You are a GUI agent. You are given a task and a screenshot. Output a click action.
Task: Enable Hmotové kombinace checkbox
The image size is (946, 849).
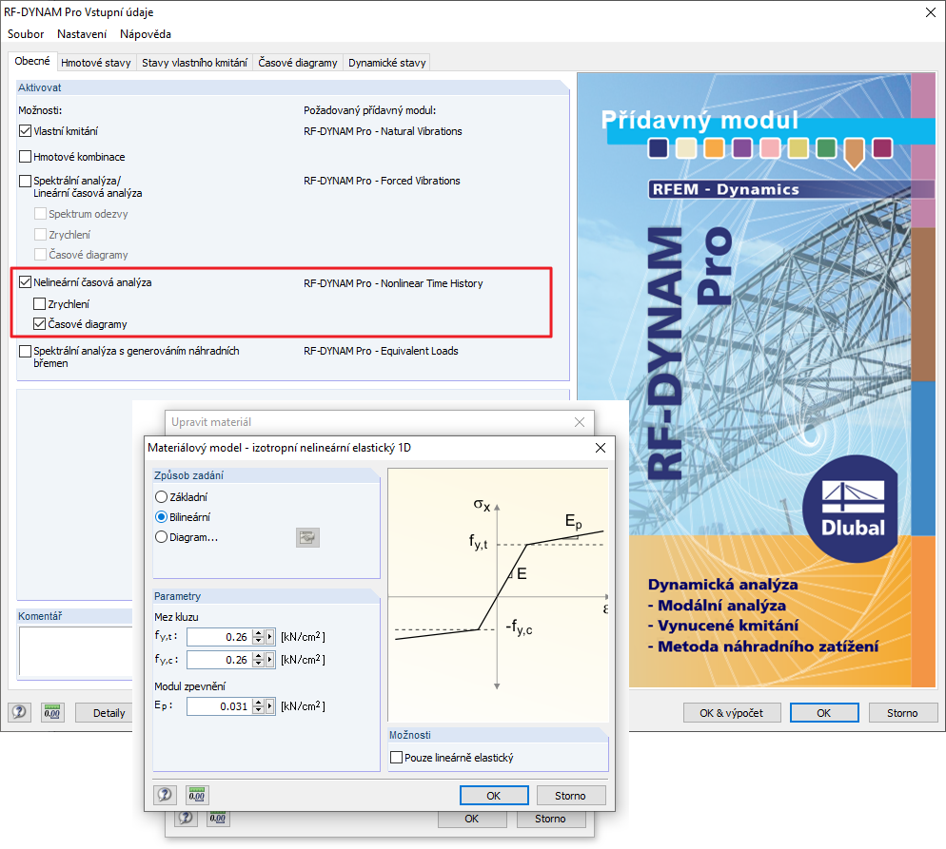[x=26, y=157]
